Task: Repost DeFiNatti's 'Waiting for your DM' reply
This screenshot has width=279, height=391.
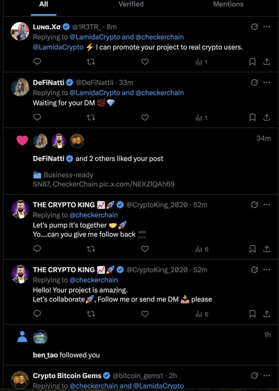Action: [91, 118]
